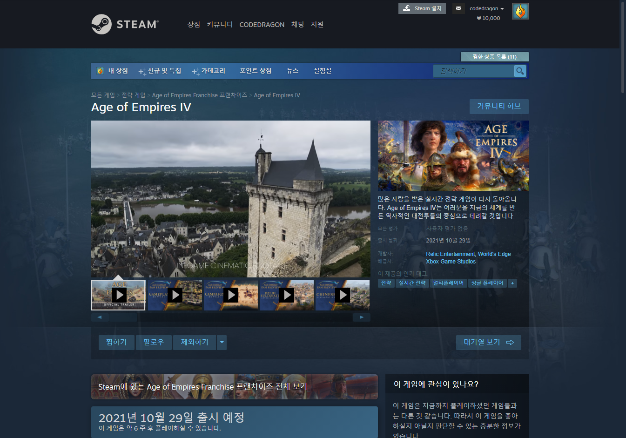Click the 찜하기 wishlist button

click(x=116, y=342)
